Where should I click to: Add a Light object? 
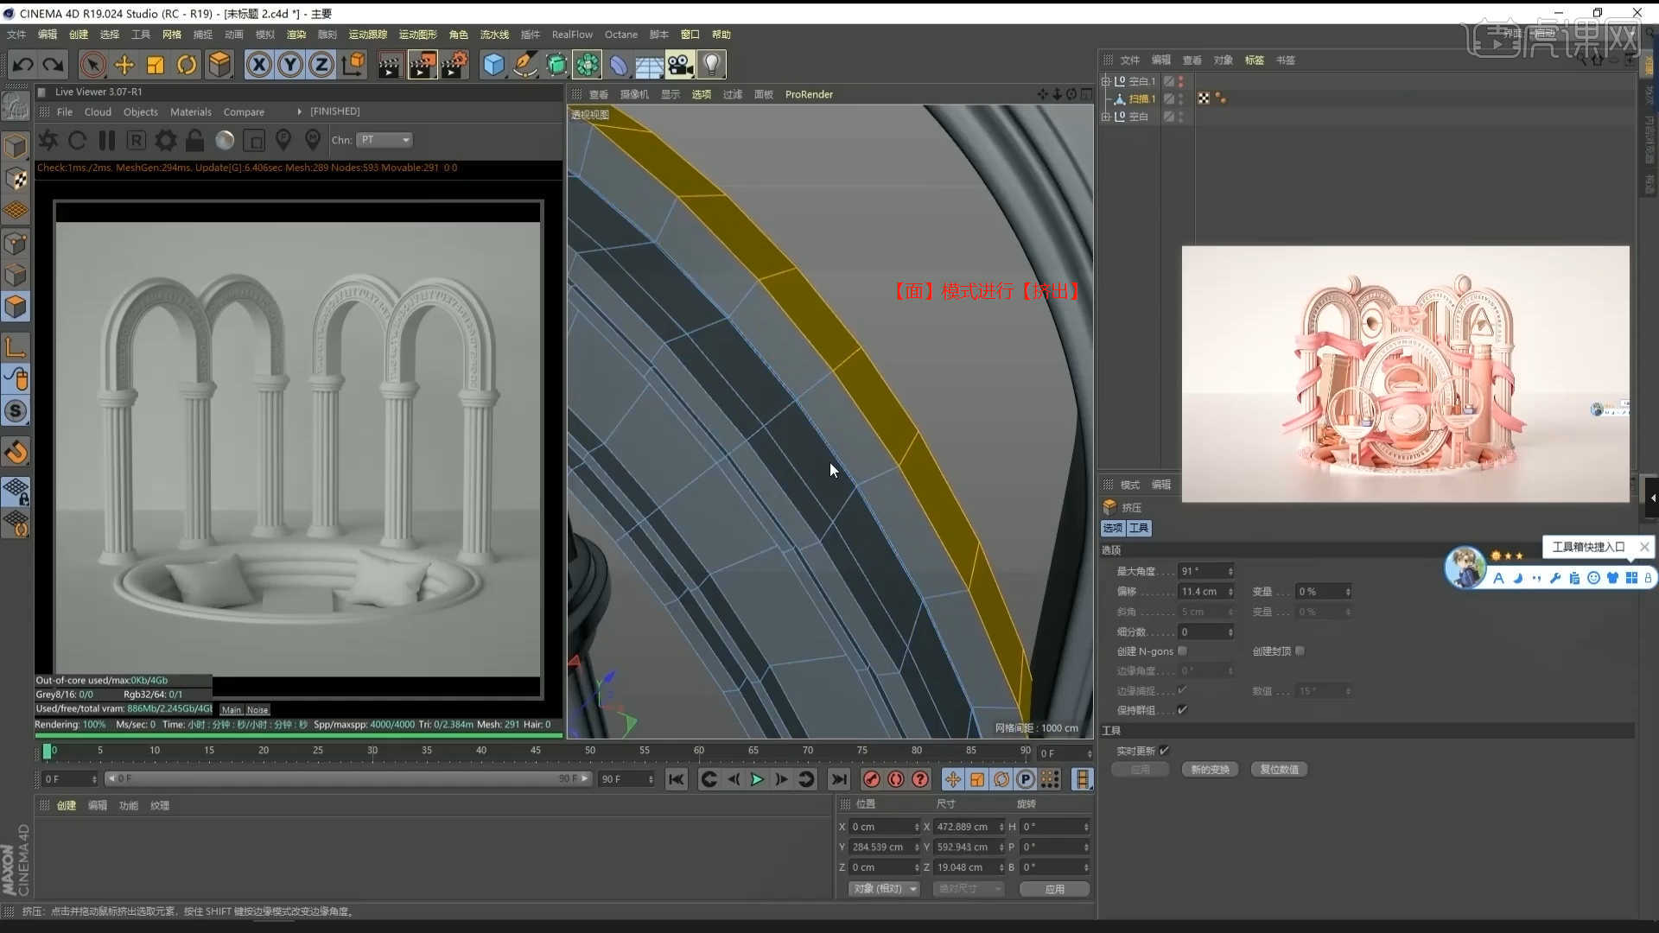(x=711, y=65)
